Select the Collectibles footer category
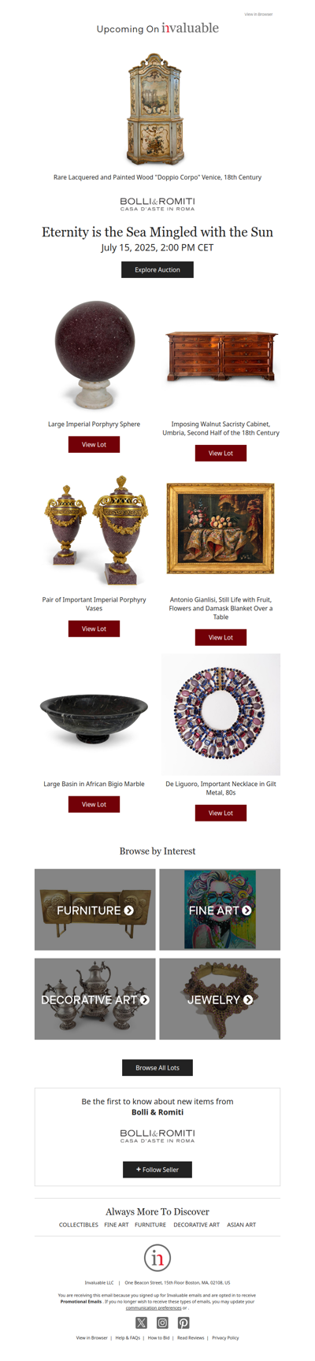This screenshot has height=1361, width=315. click(x=79, y=1225)
